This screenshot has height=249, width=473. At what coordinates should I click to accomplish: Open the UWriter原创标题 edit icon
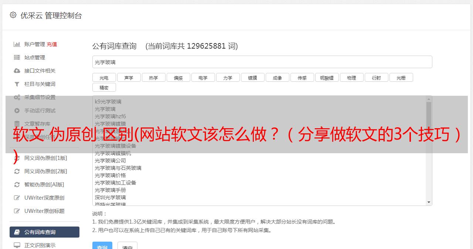point(17,211)
